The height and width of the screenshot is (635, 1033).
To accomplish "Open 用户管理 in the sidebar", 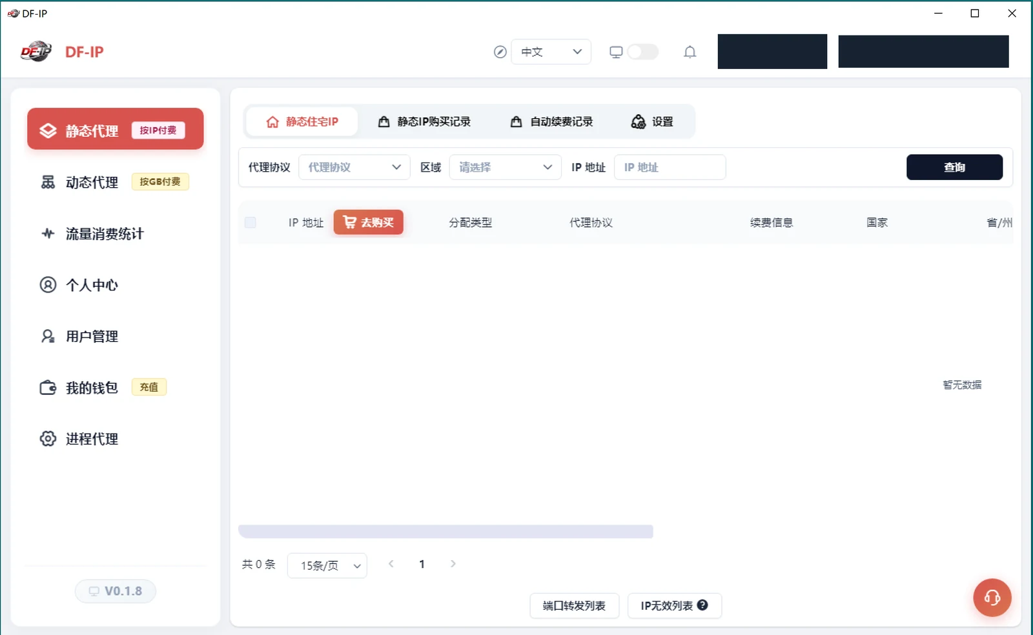I will [x=115, y=336].
